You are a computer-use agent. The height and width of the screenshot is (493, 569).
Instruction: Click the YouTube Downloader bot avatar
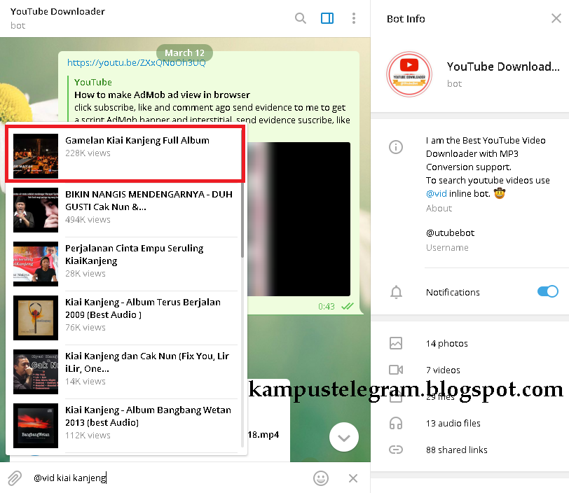click(x=409, y=74)
